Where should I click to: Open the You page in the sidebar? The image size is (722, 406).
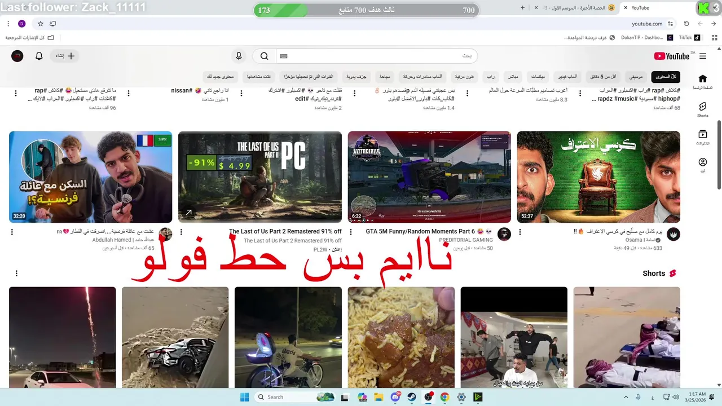pyautogui.click(x=702, y=165)
